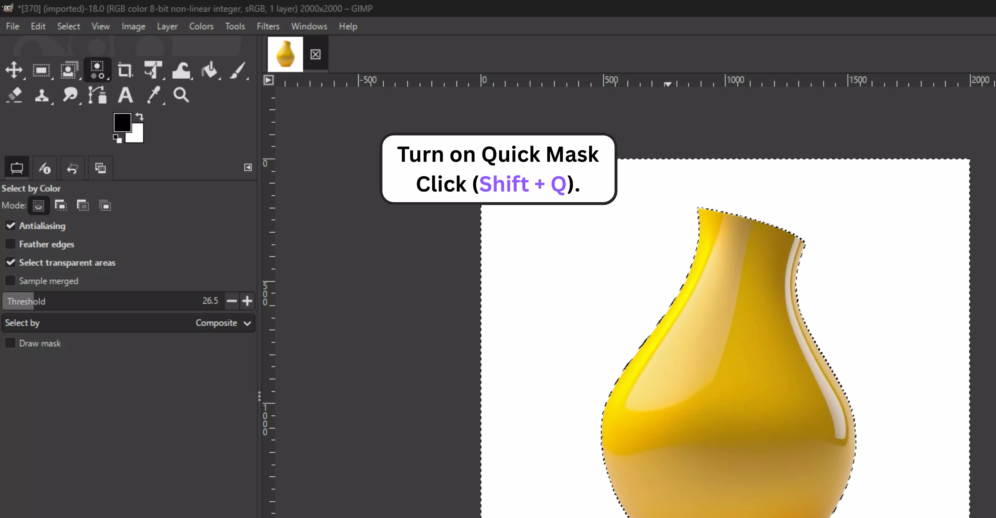
Task: Click the Bucket Fill tool
Action: tap(210, 71)
